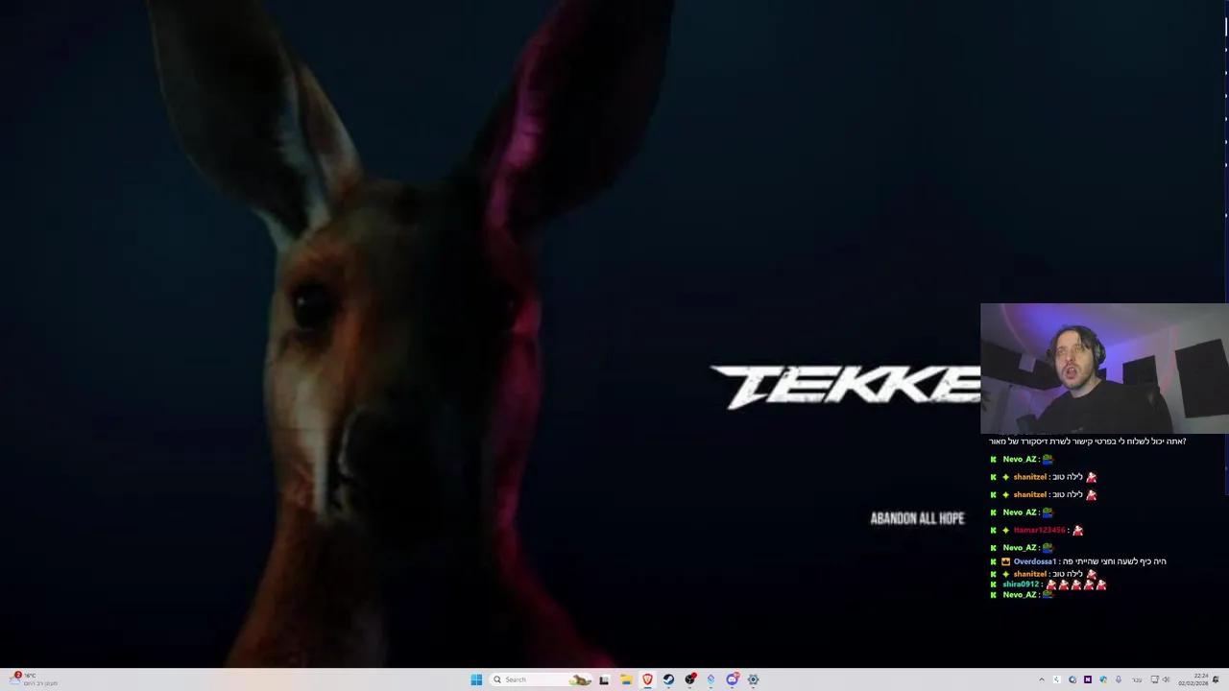Click the shira0912 chat username
This screenshot has height=691, width=1229.
[1021, 584]
